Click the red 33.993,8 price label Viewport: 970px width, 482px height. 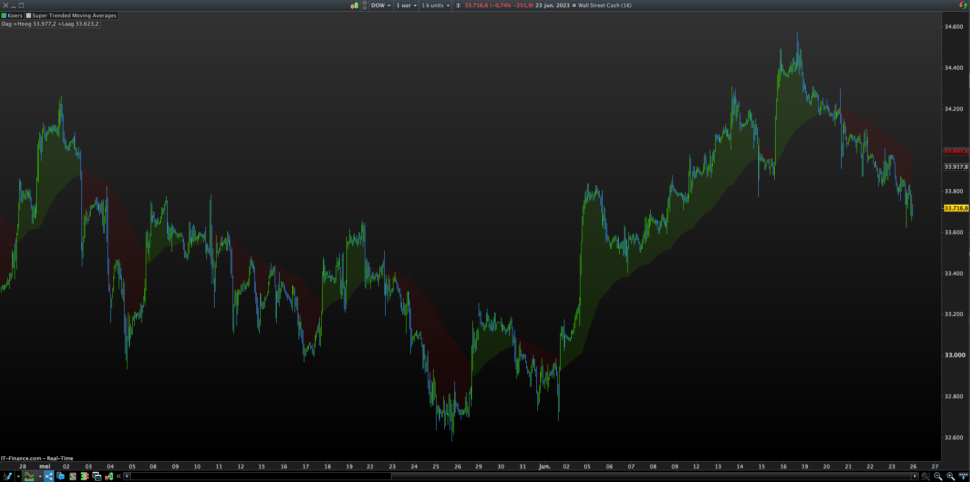click(x=956, y=151)
